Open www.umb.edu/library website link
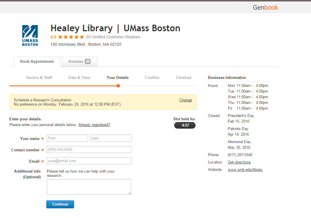This screenshot has height=218, width=311. click(x=245, y=169)
